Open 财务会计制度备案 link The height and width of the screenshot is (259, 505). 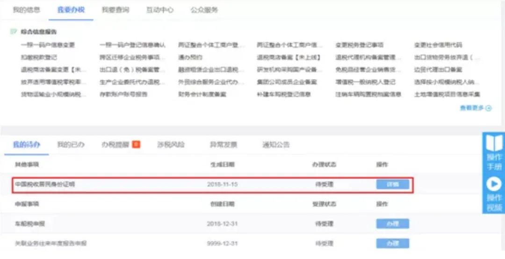pos(202,94)
